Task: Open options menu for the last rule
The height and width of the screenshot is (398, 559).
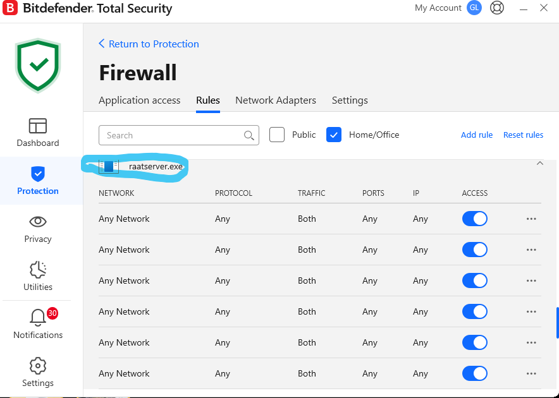Action: [531, 373]
